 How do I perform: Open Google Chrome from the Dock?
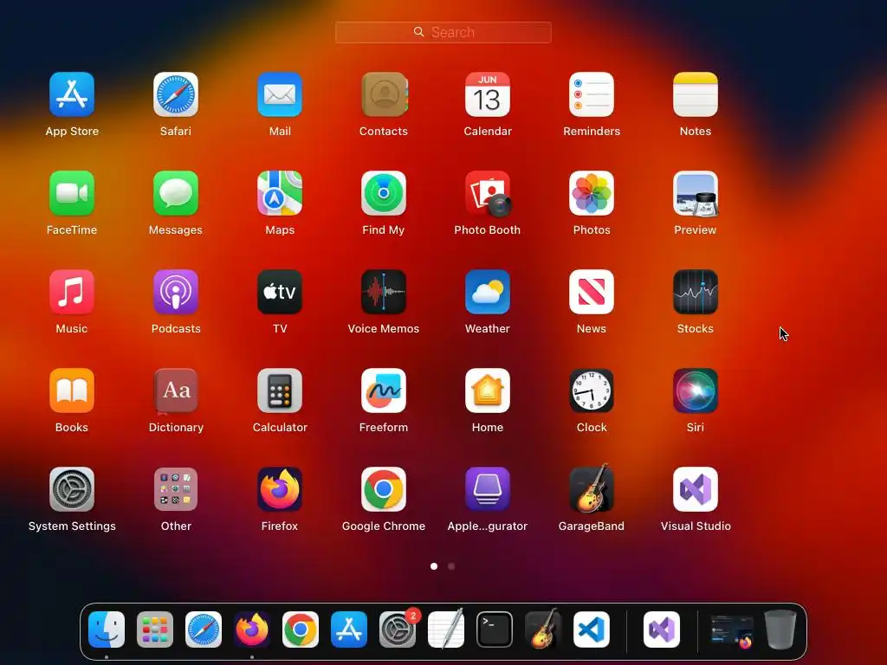coord(301,629)
